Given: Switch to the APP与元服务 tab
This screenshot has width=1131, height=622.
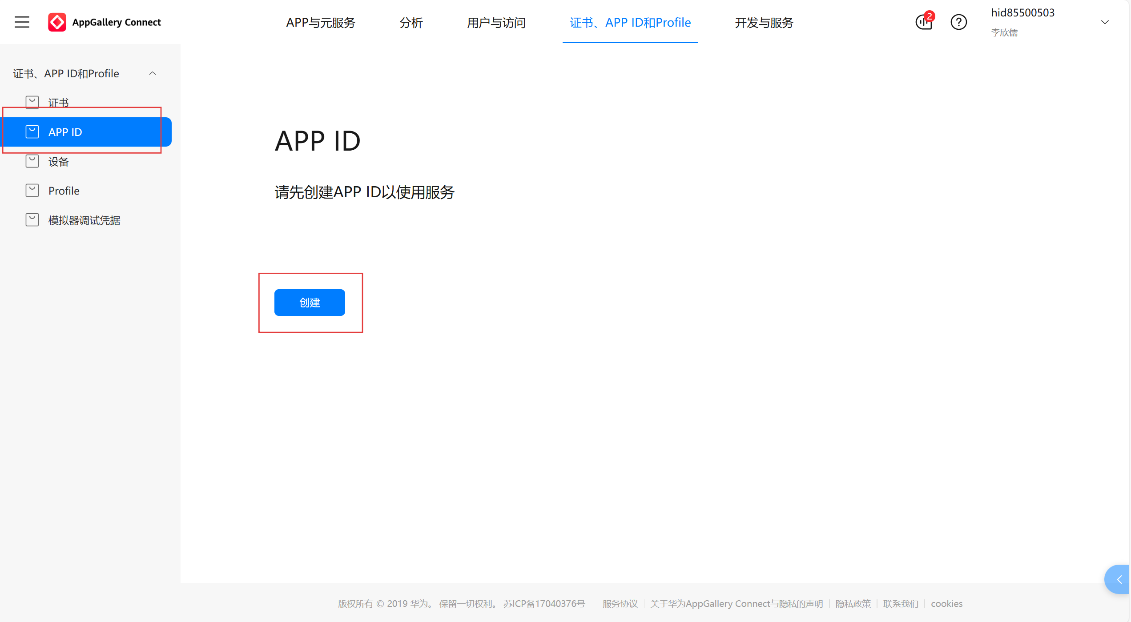Looking at the screenshot, I should click(321, 23).
